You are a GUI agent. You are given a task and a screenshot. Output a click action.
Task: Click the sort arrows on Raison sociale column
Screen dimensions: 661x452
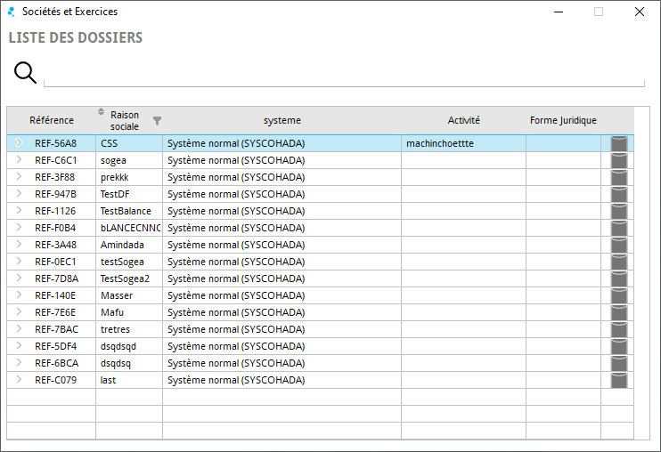(x=101, y=111)
